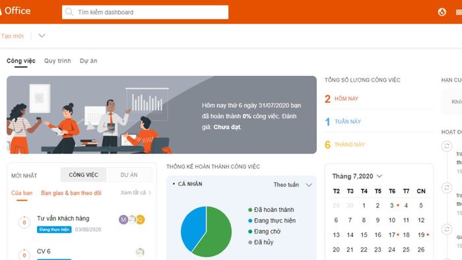Focus the Tìm kiếm dashboard search field
This screenshot has width=462, height=260.
[x=145, y=12]
